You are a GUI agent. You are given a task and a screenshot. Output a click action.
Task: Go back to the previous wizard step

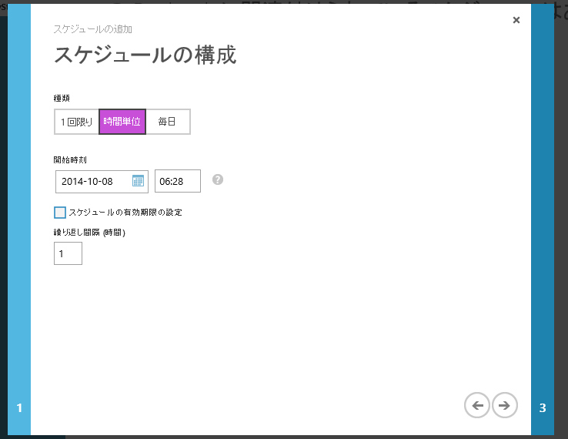click(477, 405)
